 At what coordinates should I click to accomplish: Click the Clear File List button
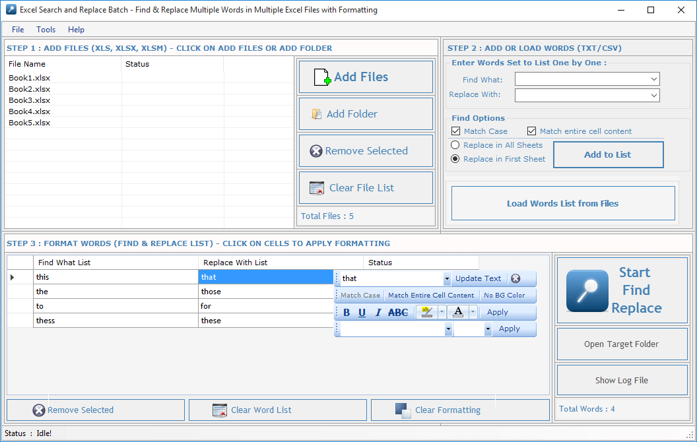tap(366, 188)
